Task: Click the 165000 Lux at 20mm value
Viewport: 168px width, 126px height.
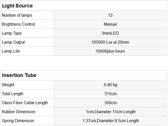Action: coord(110,42)
